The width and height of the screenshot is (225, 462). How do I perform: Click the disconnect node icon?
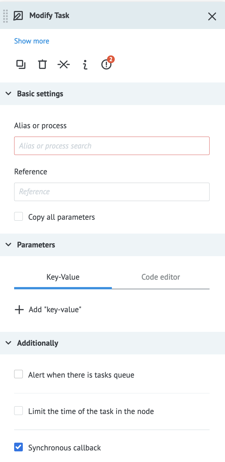tap(64, 64)
